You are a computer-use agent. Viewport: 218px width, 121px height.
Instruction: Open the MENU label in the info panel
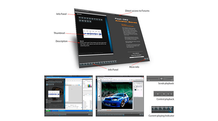pos(79,14)
